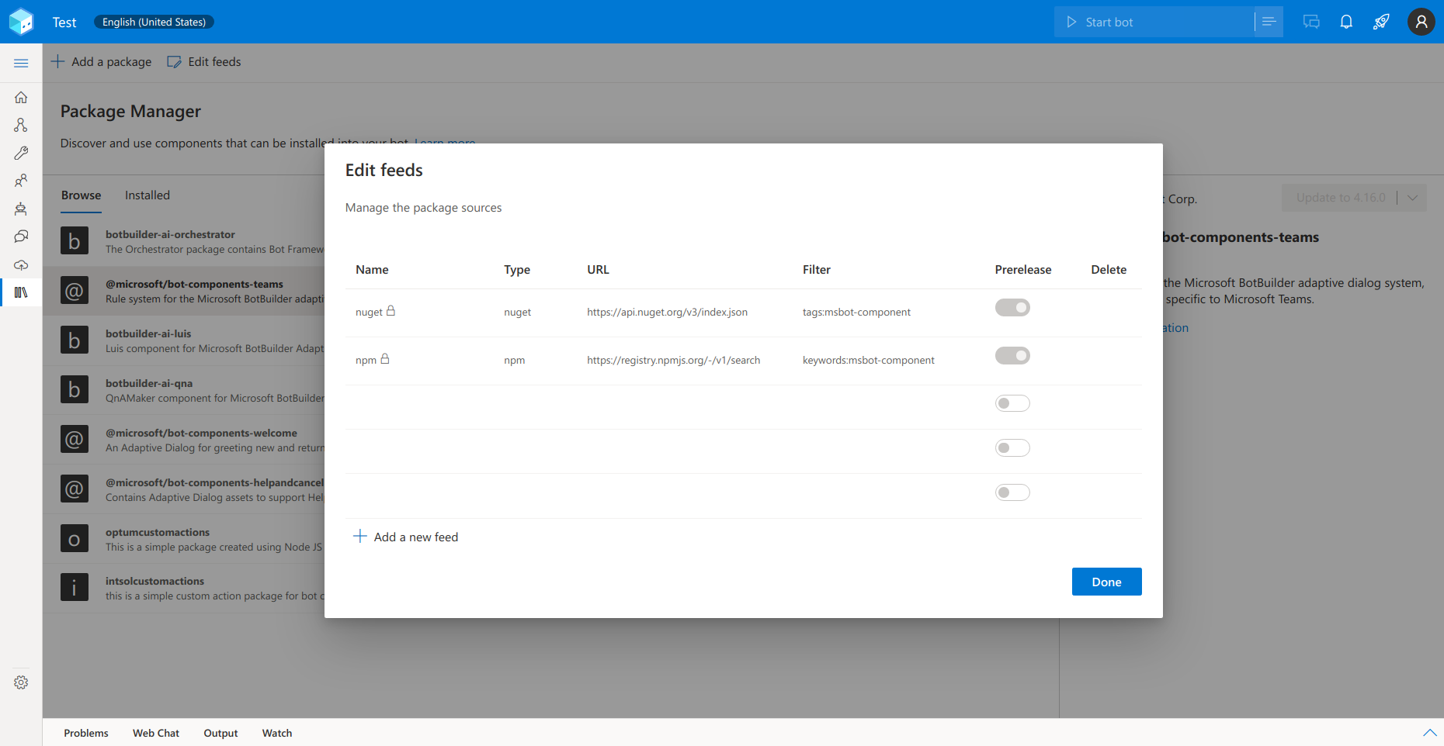Open the Watch tab
The image size is (1444, 746).
277,733
